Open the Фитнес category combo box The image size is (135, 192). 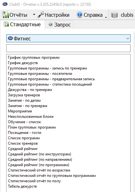(68, 39)
